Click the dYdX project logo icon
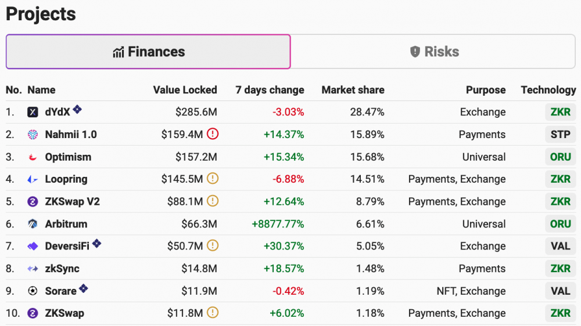The width and height of the screenshot is (581, 326). 33,112
